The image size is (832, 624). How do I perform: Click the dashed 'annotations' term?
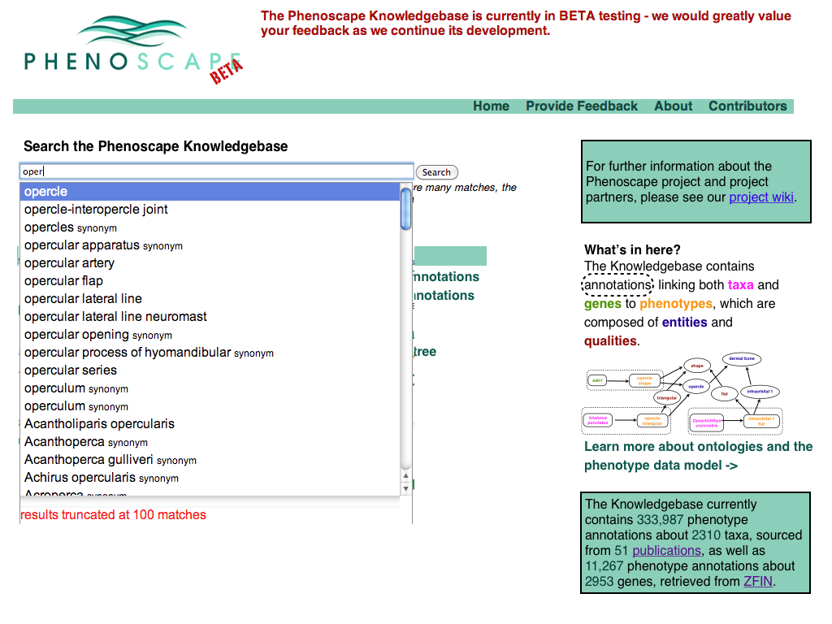click(x=617, y=285)
